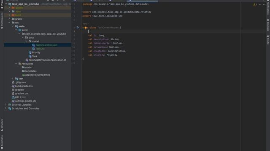
Task: Collapse the com.example.task_app_be_youtube package
Action: (19, 34)
